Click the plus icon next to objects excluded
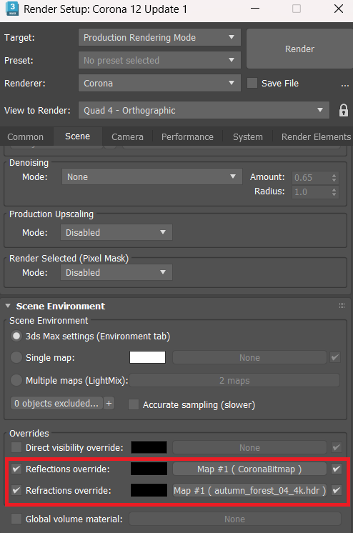353x533 pixels. [109, 404]
